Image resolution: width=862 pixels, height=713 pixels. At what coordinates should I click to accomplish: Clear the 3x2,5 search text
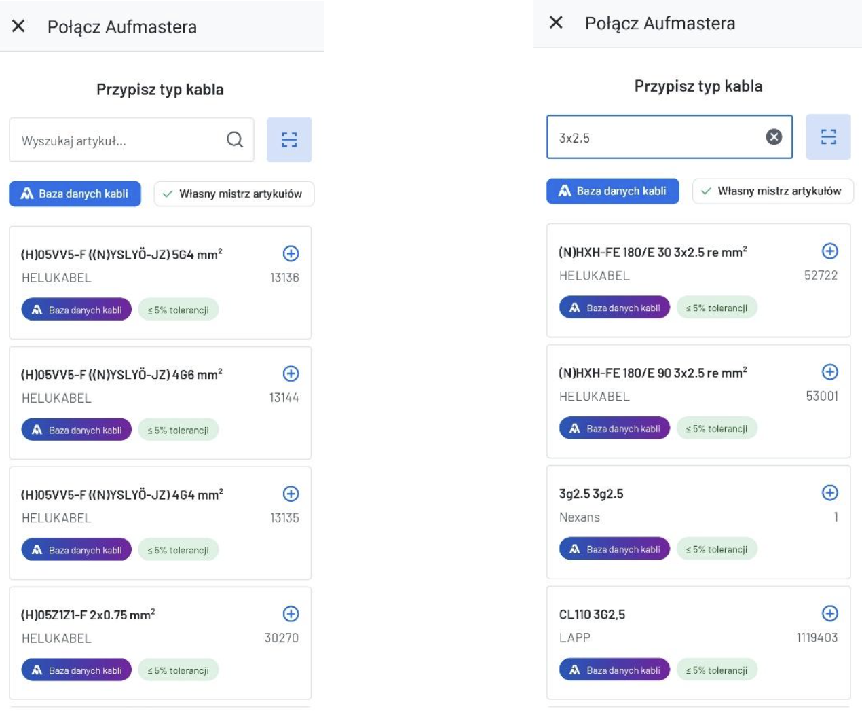click(774, 137)
